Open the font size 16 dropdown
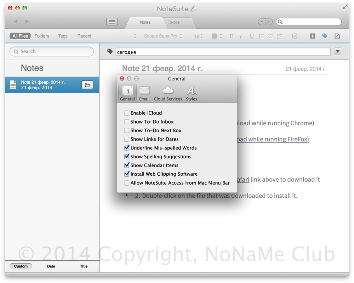This screenshot has width=354, height=283. [198, 36]
